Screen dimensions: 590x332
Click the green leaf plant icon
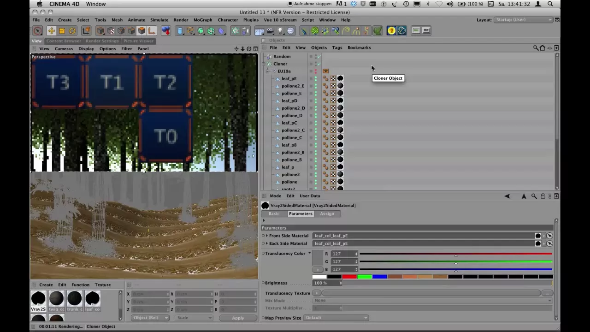378,31
